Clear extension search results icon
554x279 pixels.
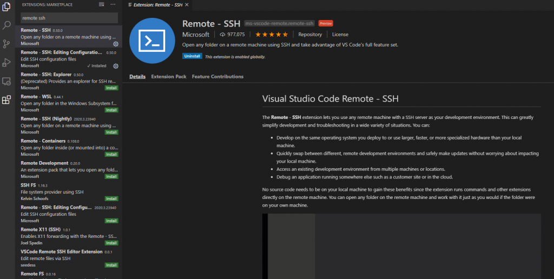click(101, 4)
